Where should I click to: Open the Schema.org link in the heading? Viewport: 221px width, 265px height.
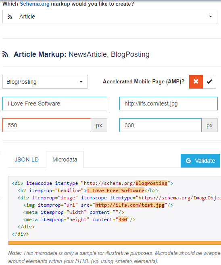[35, 4]
